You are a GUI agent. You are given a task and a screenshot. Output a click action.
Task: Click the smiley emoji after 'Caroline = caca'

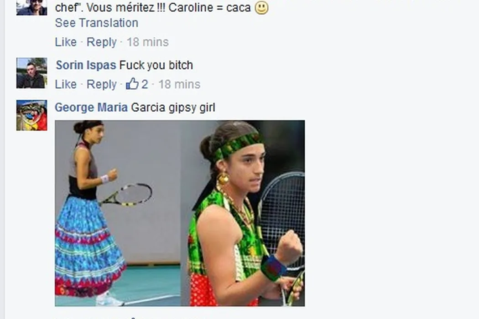coord(261,8)
